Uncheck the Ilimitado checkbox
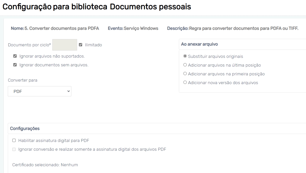The height and width of the screenshot is (173, 306). click(81, 45)
